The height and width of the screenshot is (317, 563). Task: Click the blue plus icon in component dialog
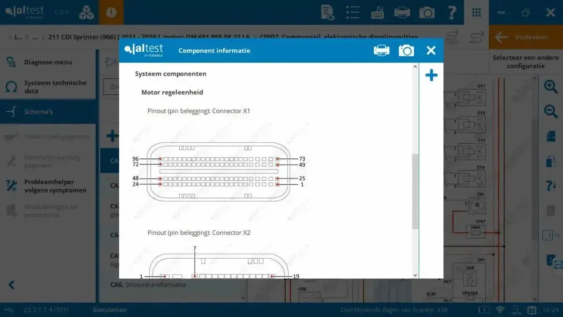(x=431, y=74)
